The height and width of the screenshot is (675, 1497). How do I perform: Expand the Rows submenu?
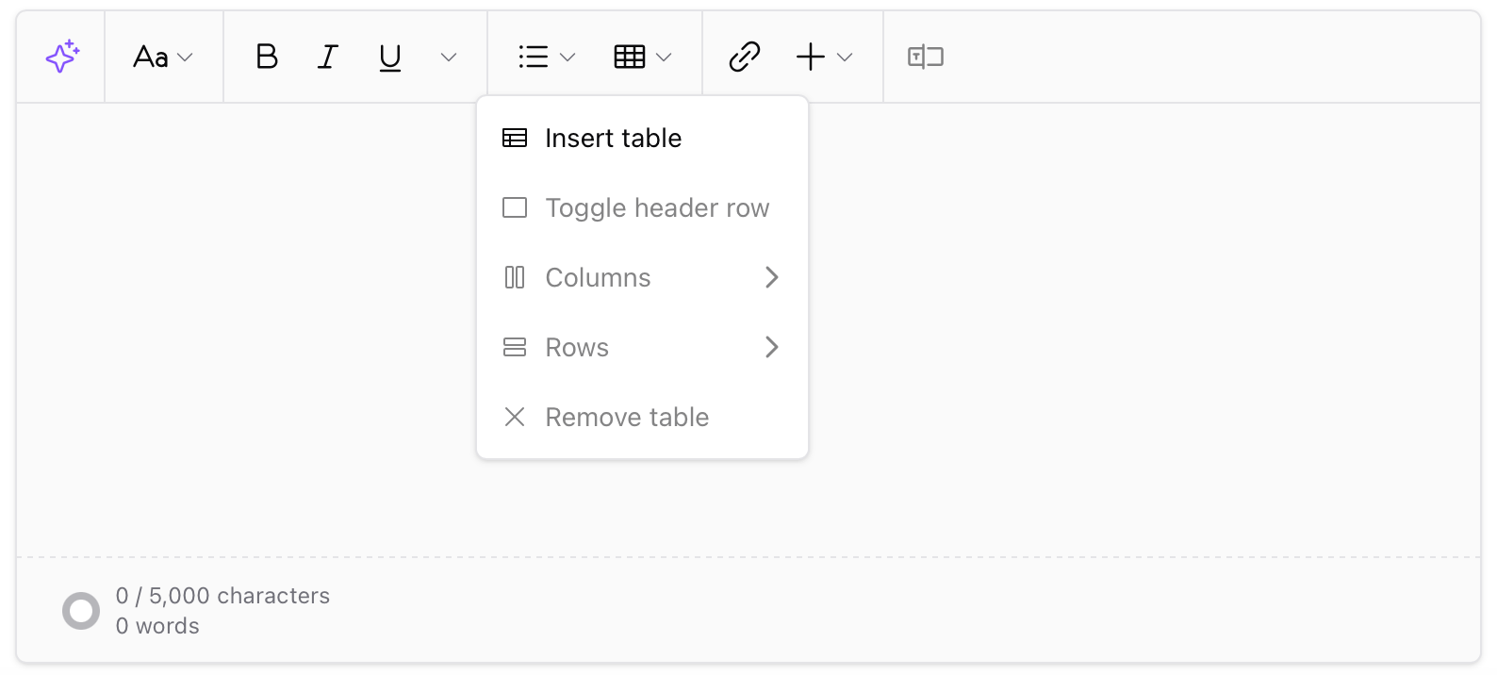pos(576,347)
